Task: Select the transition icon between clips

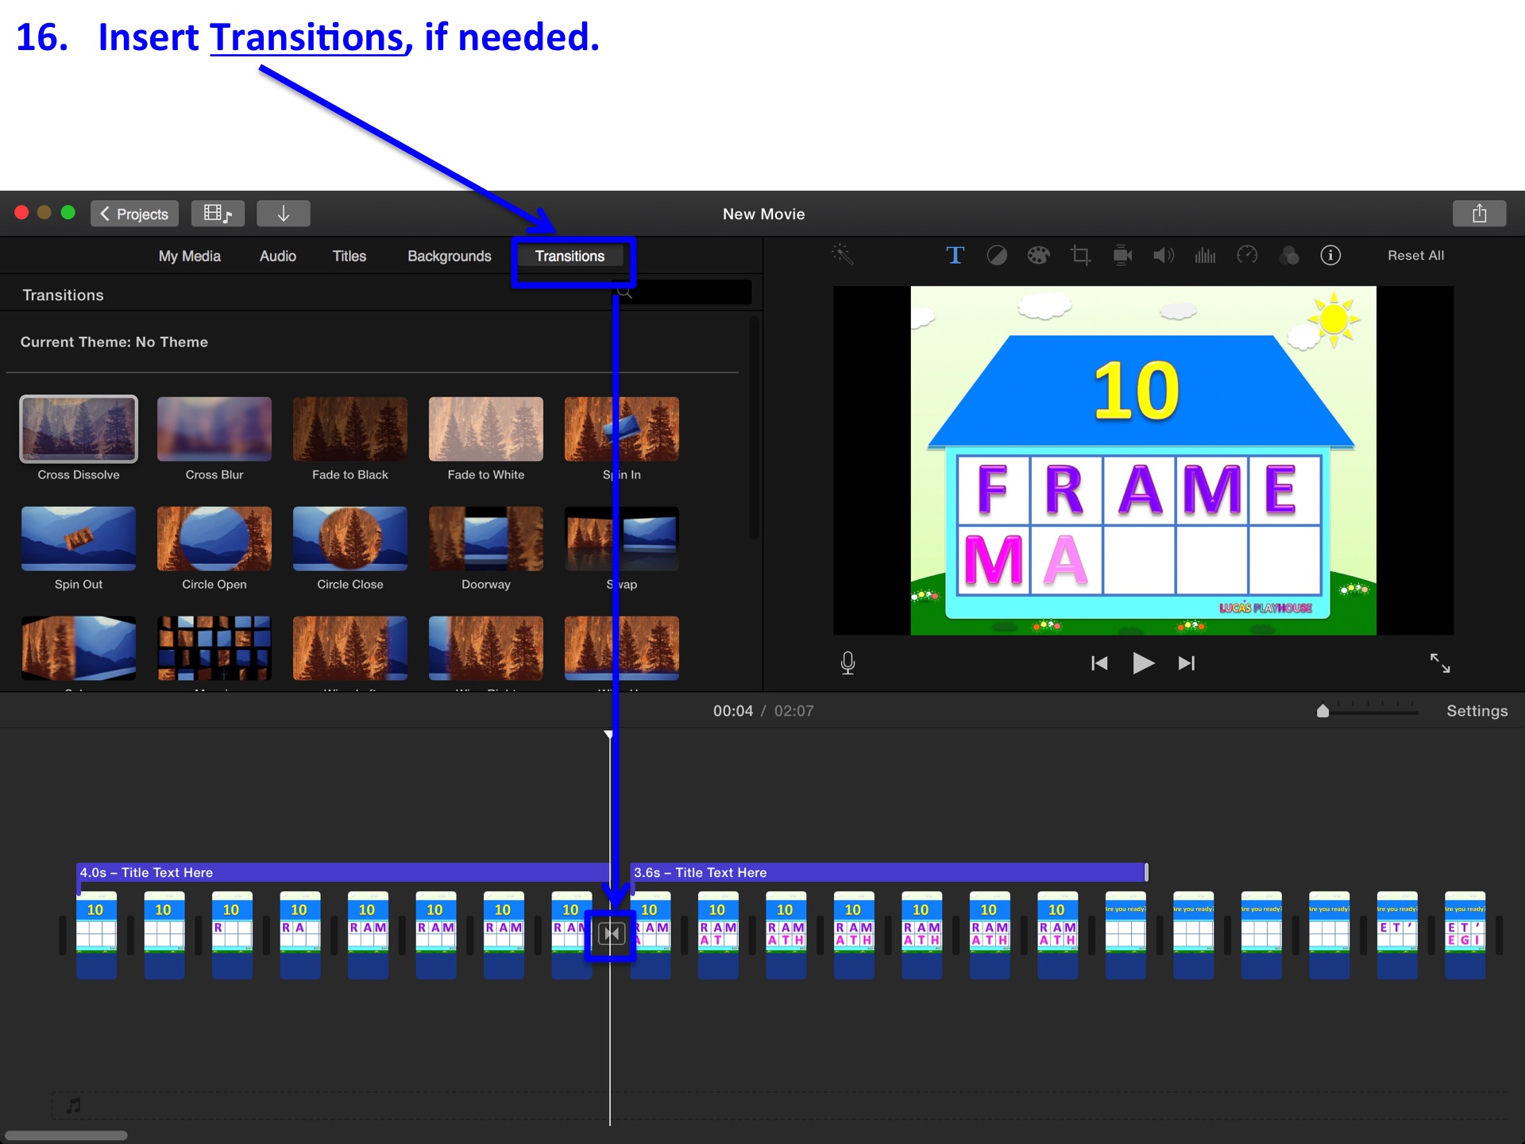Action: click(611, 933)
